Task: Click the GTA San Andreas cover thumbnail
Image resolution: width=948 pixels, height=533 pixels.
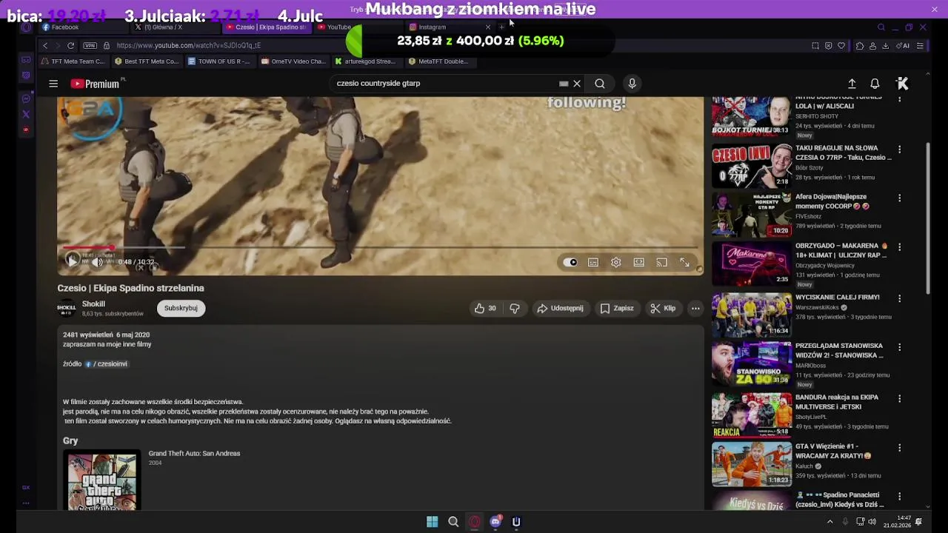Action: click(x=102, y=482)
